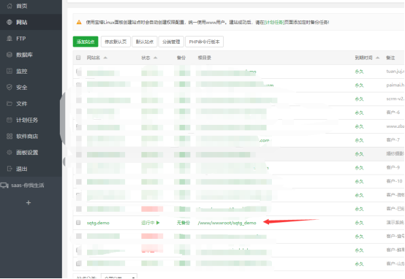
Task: Click the 客户-9 note cell
Action: (393, 167)
